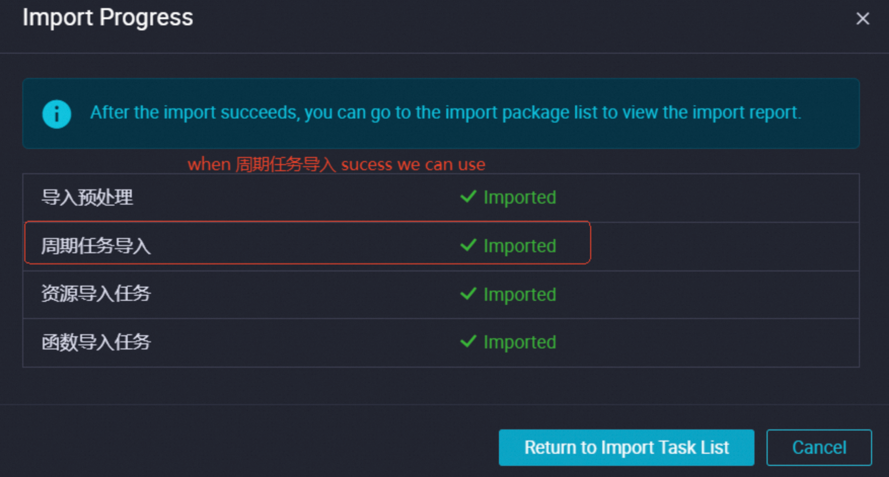The image size is (889, 477).
Task: Click the green checkmark beside 周期任务导入
Action: point(468,245)
